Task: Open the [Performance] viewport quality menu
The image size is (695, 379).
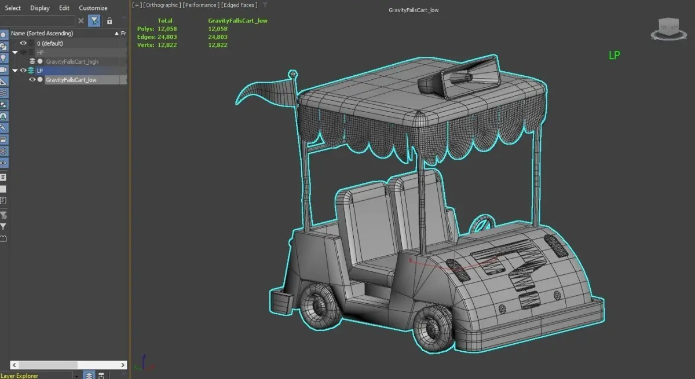Action: pos(200,5)
